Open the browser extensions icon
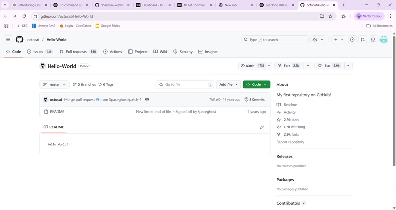 click(343, 16)
